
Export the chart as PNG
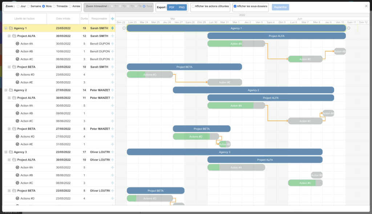click(182, 7)
